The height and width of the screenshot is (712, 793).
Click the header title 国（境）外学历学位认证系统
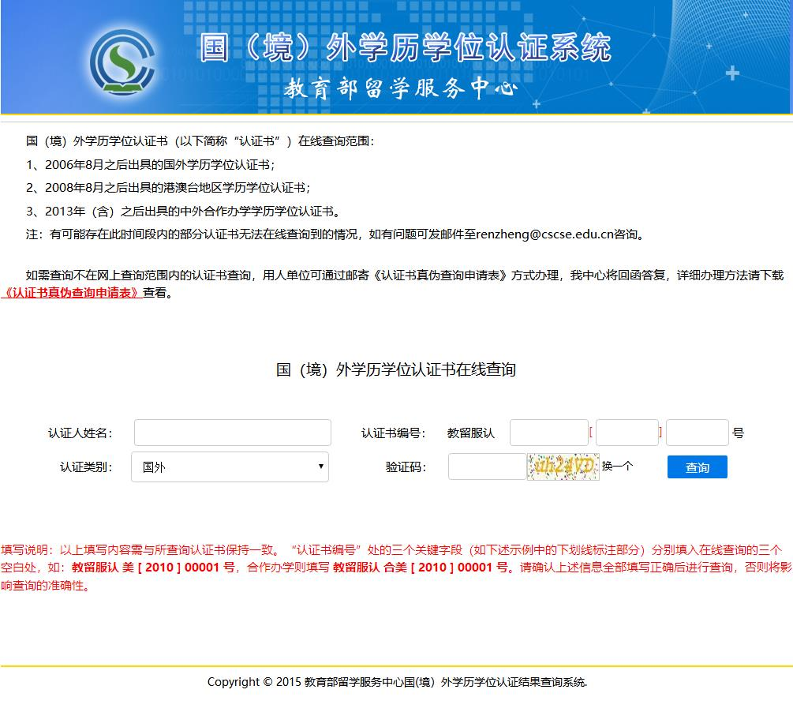pos(405,47)
